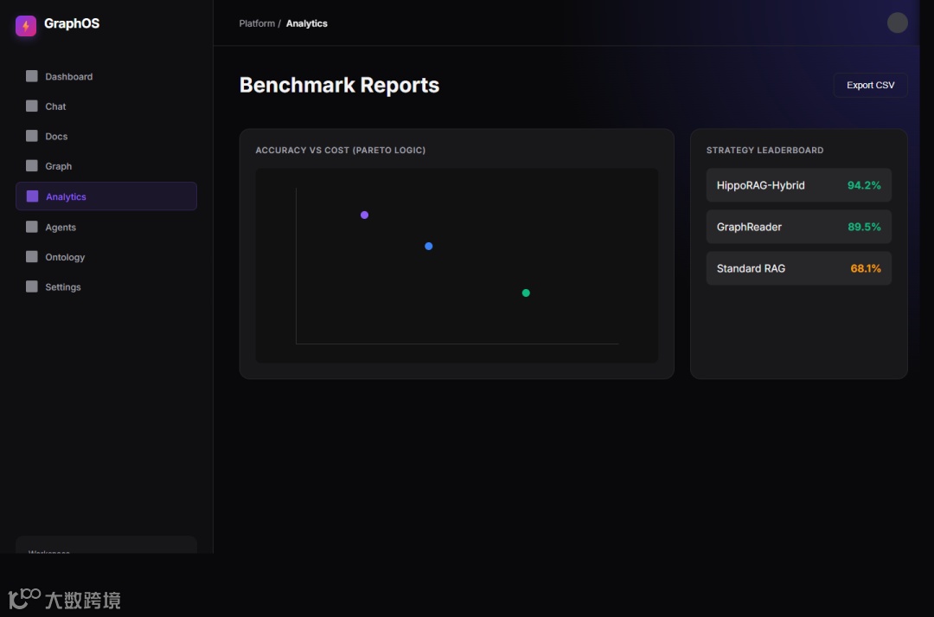Open the user avatar in the header

pyautogui.click(x=897, y=22)
